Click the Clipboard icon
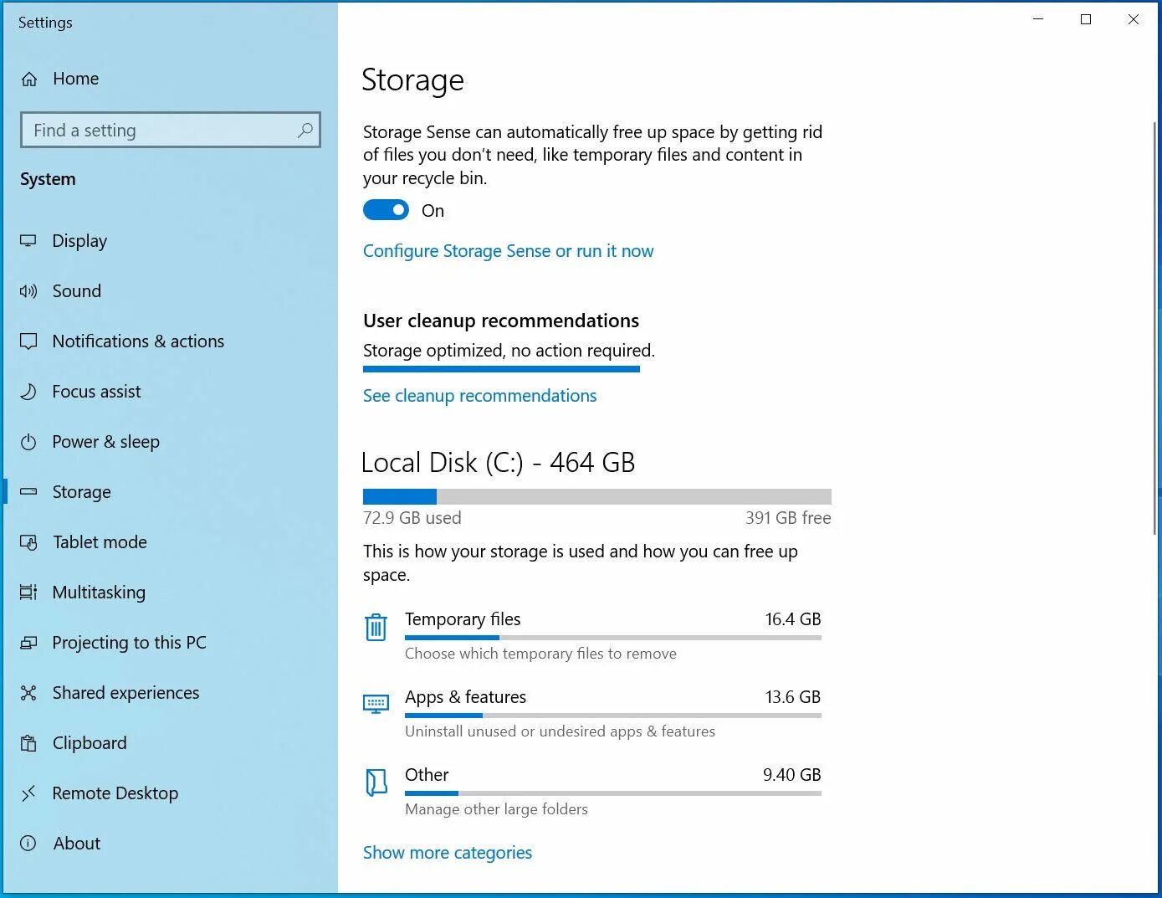This screenshot has width=1162, height=898. click(28, 743)
